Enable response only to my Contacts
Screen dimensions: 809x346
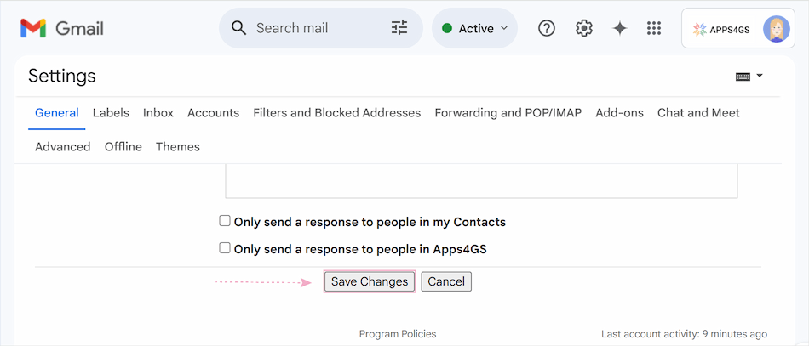point(225,221)
